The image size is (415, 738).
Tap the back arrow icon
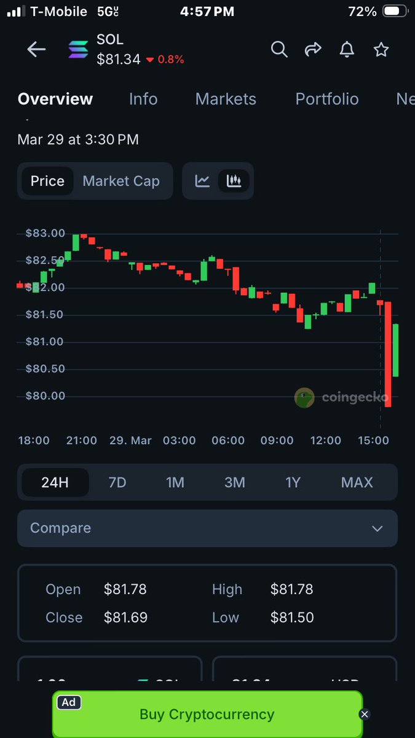(x=36, y=50)
